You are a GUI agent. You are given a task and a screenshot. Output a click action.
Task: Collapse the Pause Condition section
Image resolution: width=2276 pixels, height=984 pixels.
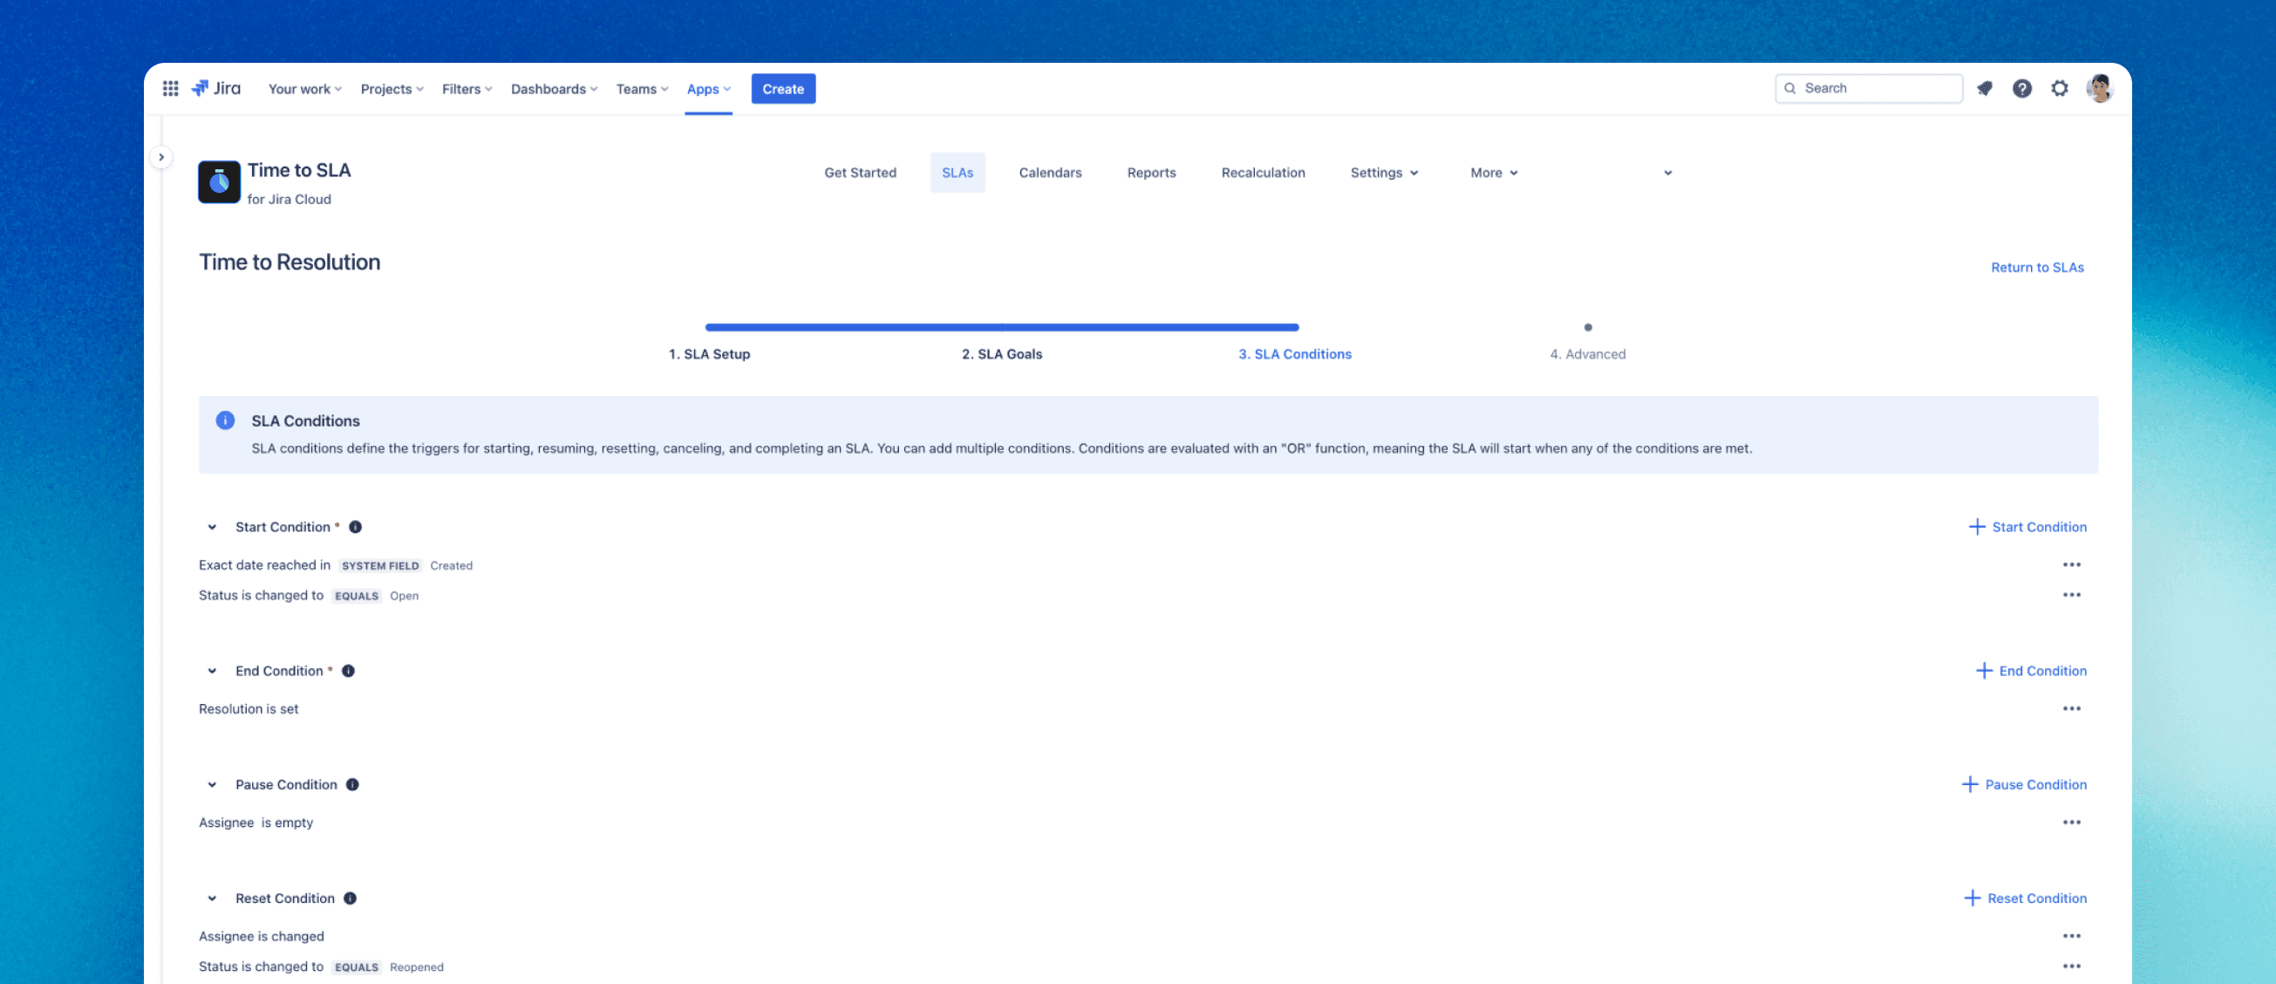point(212,784)
